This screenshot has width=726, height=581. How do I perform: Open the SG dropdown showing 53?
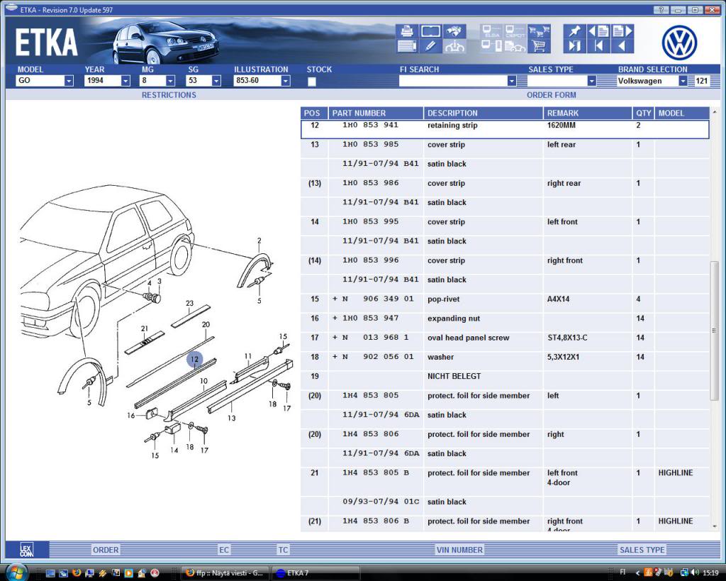tap(203, 81)
